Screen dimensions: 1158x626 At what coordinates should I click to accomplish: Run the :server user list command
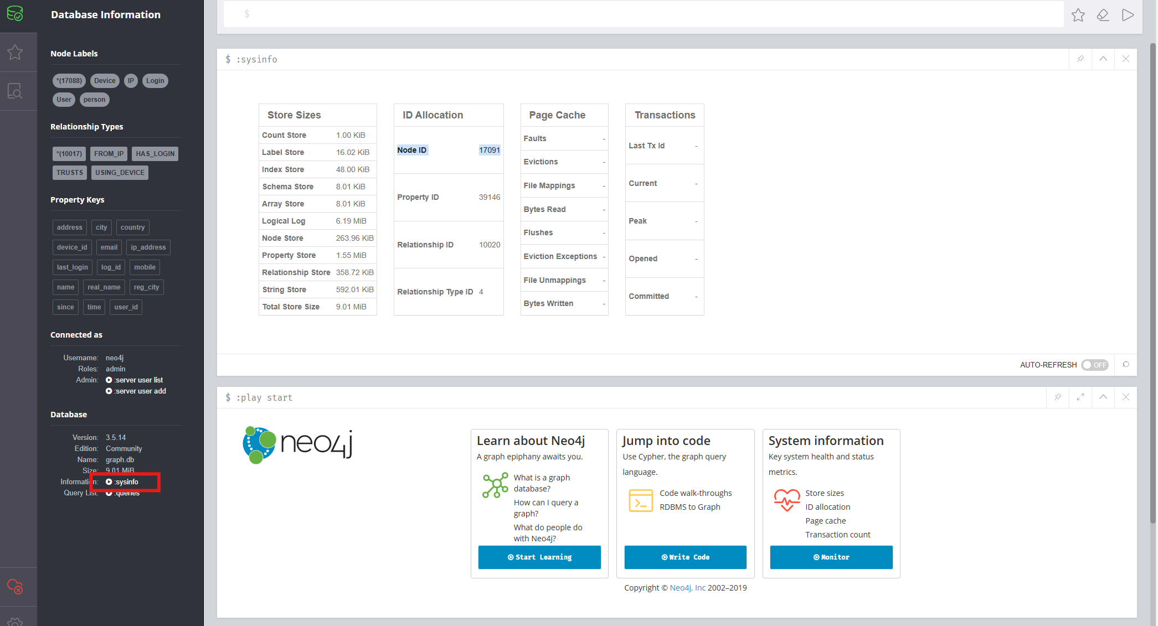click(134, 380)
